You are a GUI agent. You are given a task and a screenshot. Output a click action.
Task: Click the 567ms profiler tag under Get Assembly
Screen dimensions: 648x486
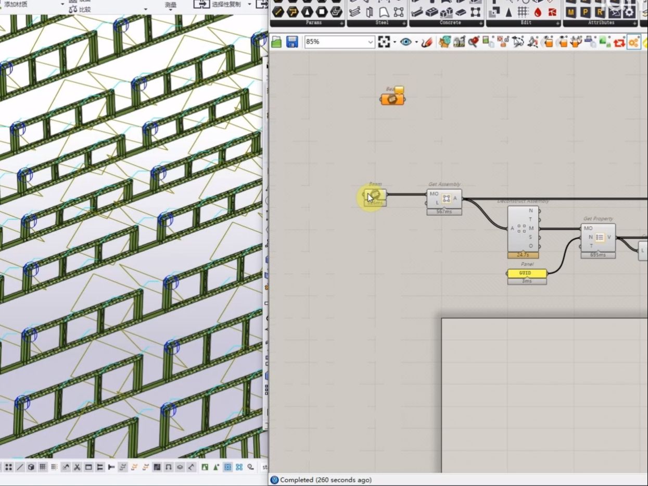(x=444, y=212)
